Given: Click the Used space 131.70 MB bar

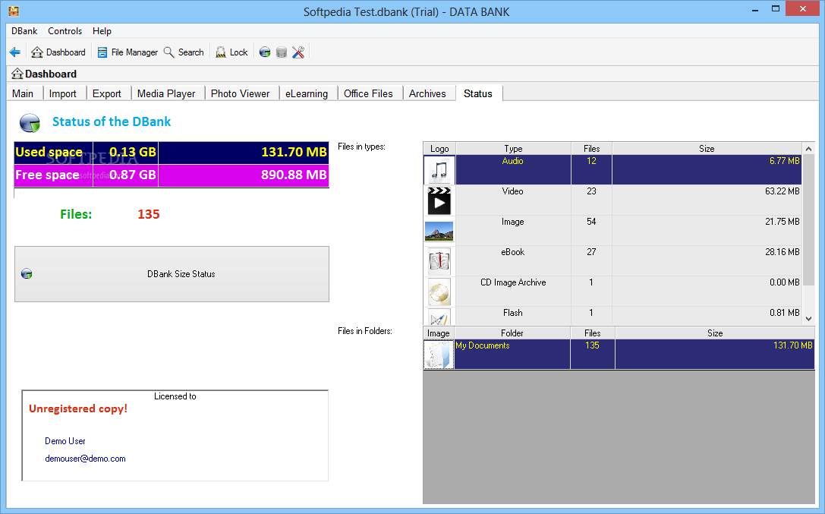Looking at the screenshot, I should 244,153.
